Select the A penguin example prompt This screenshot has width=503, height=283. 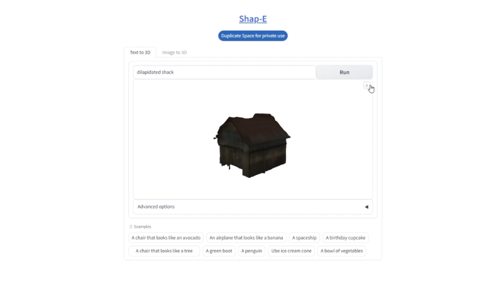click(x=251, y=251)
